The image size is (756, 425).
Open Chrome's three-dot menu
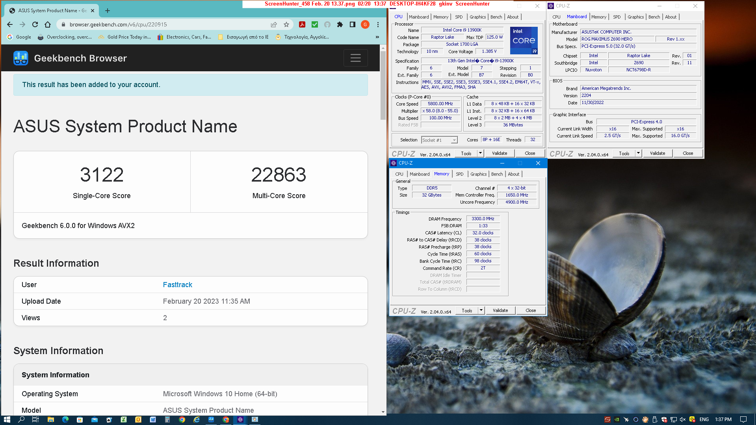[378, 24]
